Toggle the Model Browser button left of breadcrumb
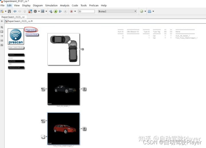Screen dimensions: 206x148 point(2,21)
